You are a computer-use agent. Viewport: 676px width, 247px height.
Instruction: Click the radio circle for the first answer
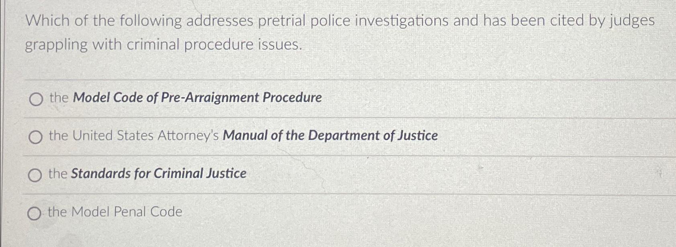(x=35, y=99)
